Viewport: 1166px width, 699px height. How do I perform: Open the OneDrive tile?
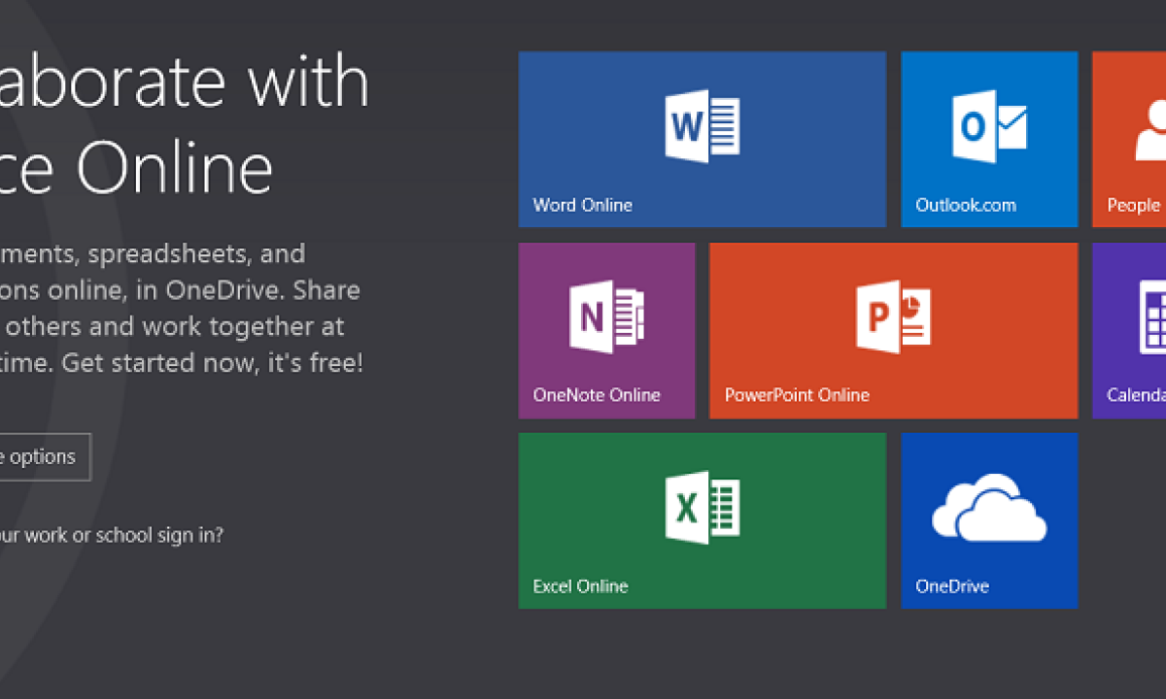point(989,520)
